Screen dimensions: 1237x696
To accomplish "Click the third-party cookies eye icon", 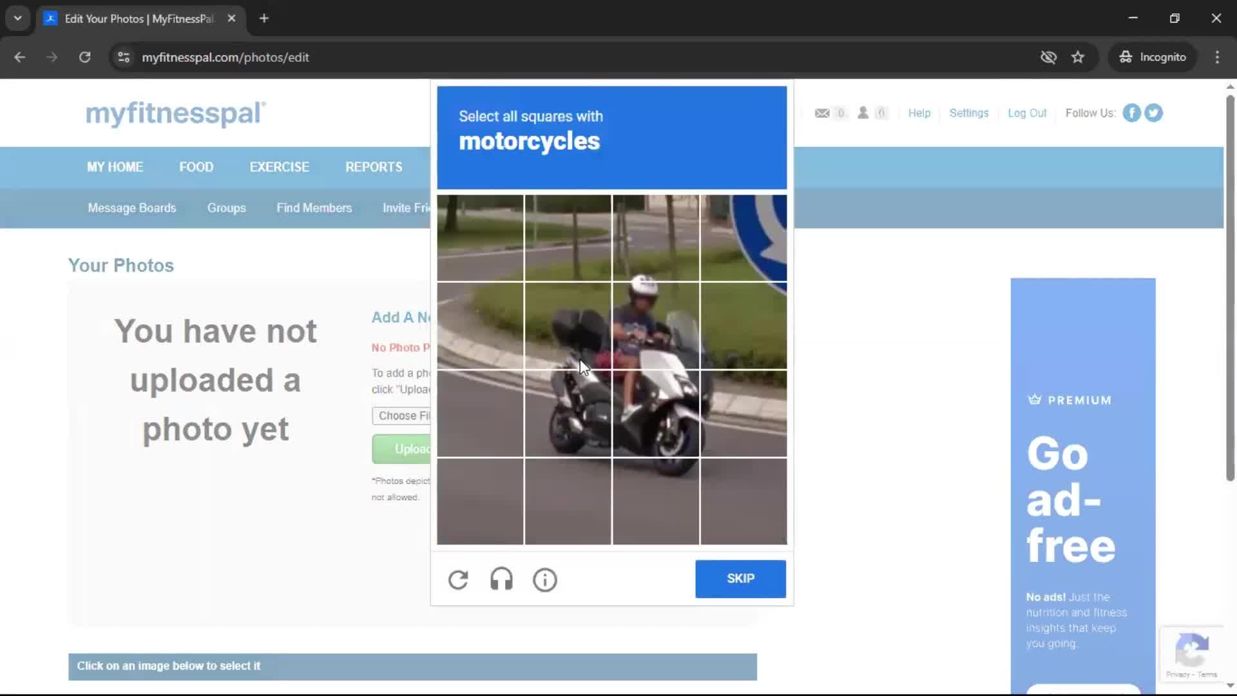I will point(1048,57).
